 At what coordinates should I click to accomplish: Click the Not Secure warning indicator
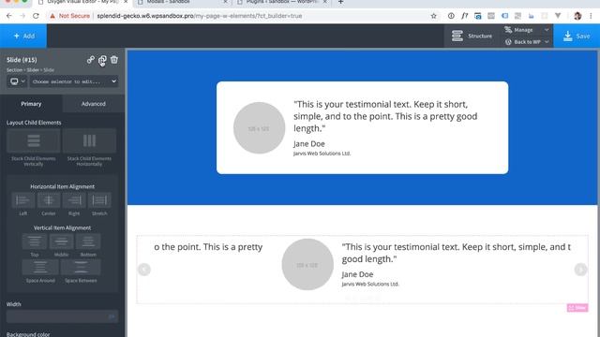click(70, 16)
